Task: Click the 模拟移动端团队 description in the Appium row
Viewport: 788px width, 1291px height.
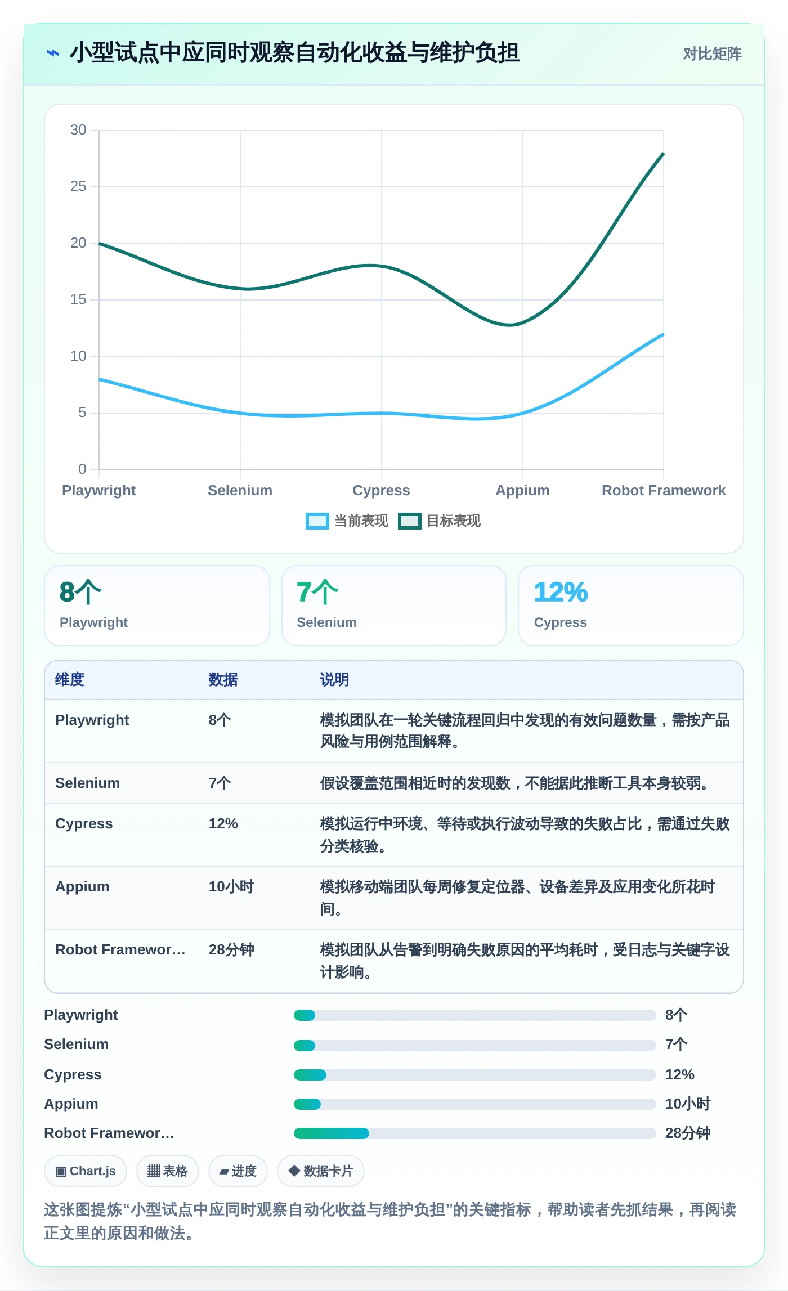Action: [x=517, y=898]
